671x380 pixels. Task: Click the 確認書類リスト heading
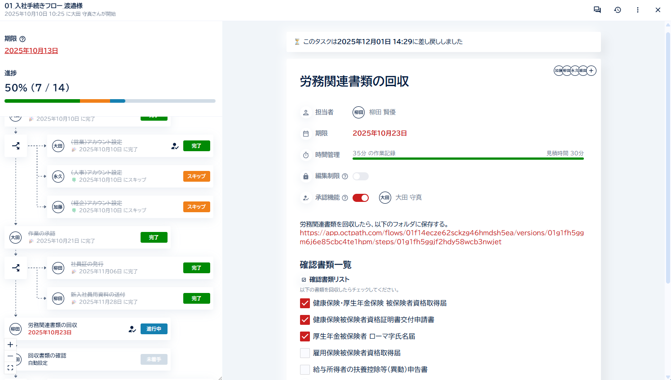[x=329, y=280]
